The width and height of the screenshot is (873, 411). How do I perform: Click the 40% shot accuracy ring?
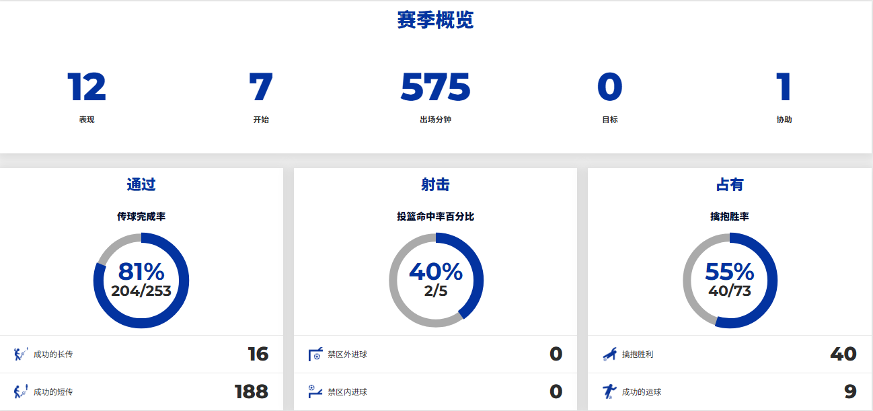tap(436, 281)
